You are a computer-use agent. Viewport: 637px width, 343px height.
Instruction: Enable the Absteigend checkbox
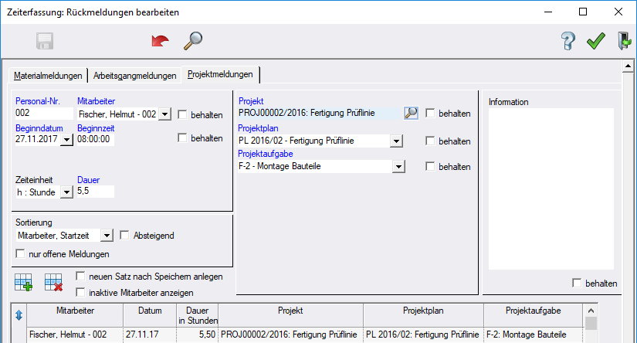coord(124,235)
